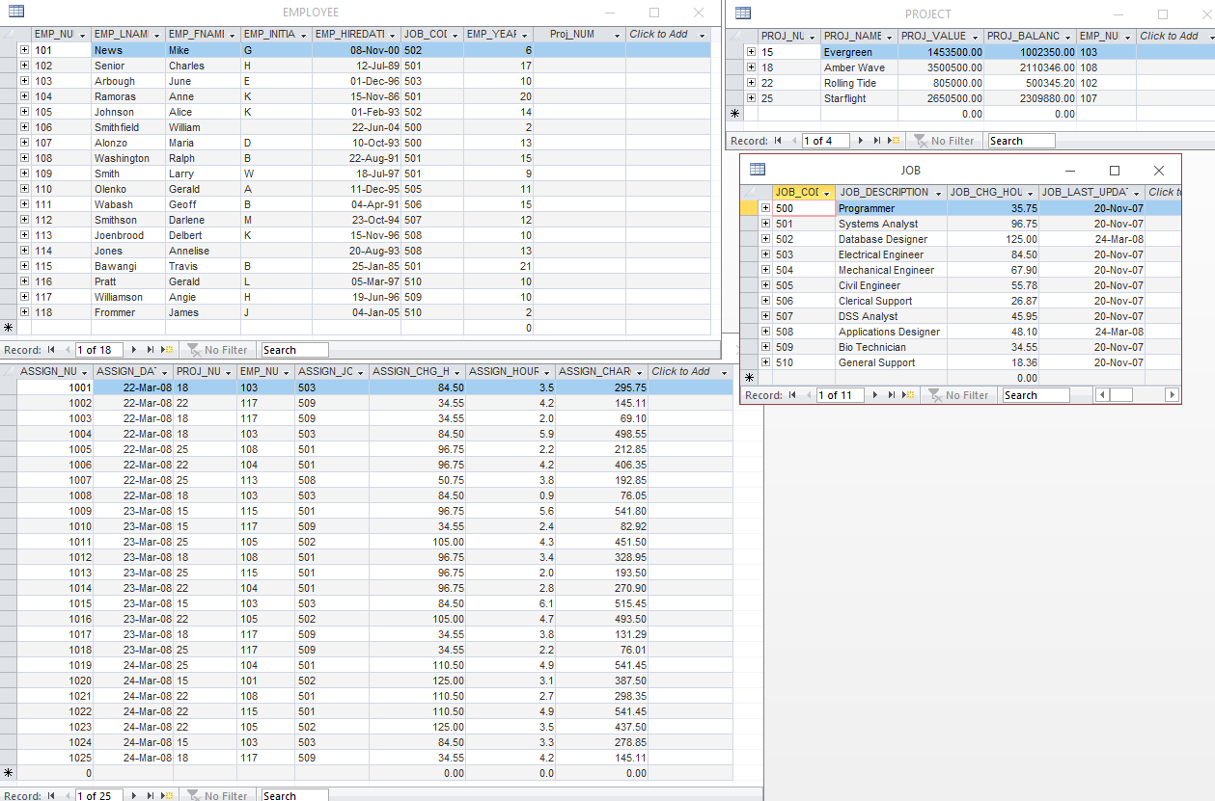Open the JOB window table icon menu
The width and height of the screenshot is (1215, 801).
click(758, 170)
